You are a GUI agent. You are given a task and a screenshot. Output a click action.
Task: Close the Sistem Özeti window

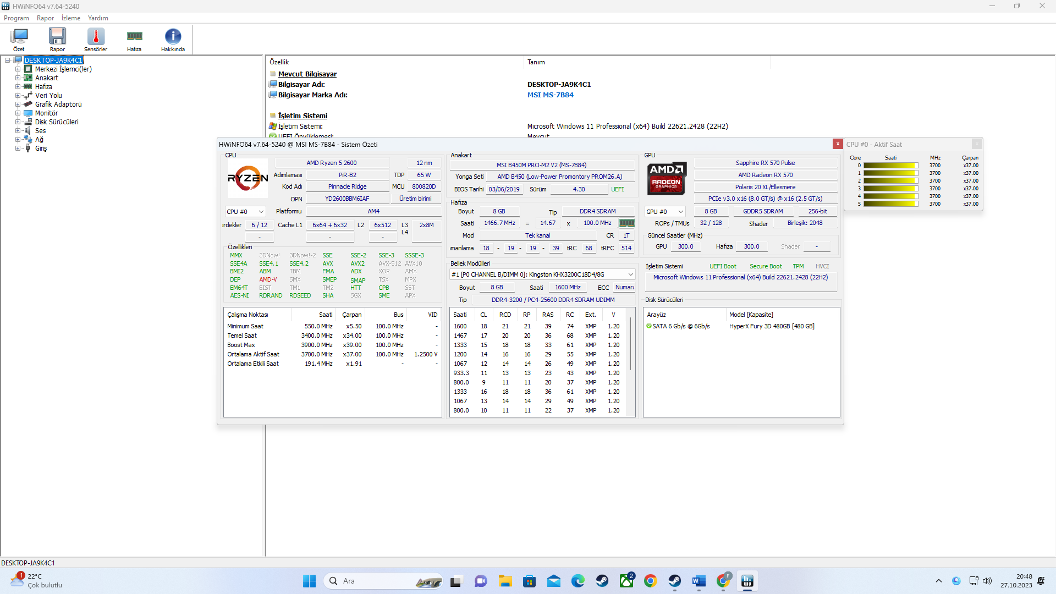[838, 144]
